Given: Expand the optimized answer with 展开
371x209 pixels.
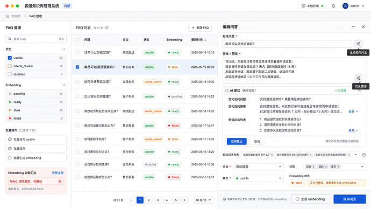Looking at the screenshot, I should [353, 112].
